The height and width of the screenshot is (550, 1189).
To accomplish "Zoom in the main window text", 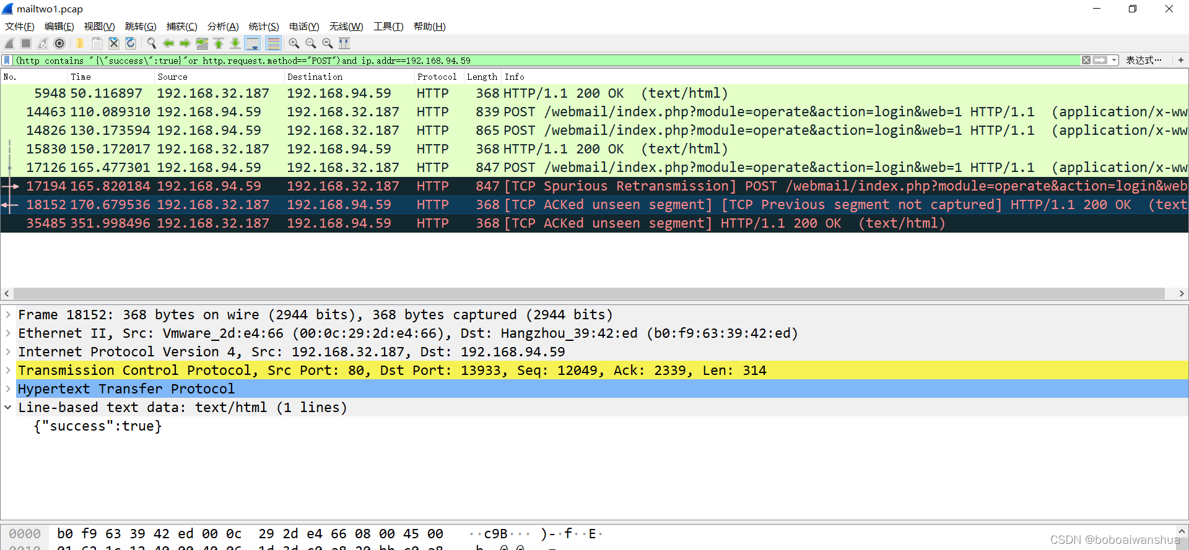I will pyautogui.click(x=294, y=43).
